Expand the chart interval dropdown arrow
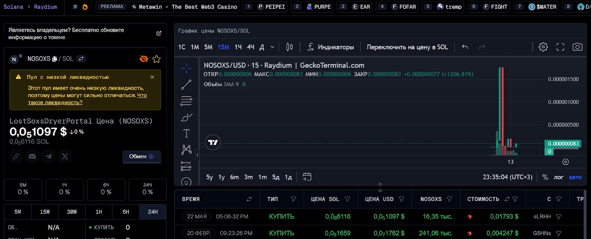 point(272,47)
